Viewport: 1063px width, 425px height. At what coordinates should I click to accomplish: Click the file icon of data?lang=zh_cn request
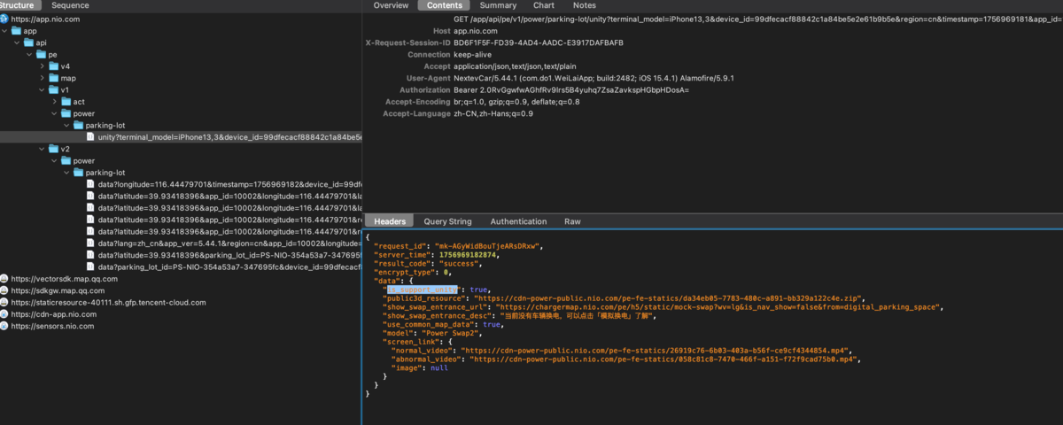90,243
